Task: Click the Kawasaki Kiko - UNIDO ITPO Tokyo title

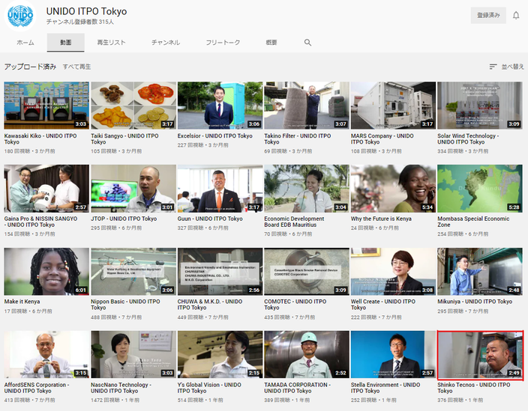Action: [x=40, y=138]
